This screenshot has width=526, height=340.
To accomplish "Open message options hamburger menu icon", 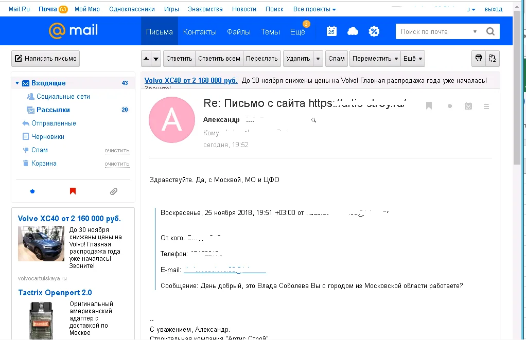I will (x=486, y=106).
